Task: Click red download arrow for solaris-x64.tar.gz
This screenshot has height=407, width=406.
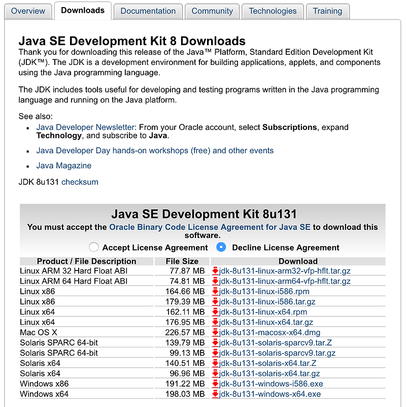Action: (x=215, y=374)
